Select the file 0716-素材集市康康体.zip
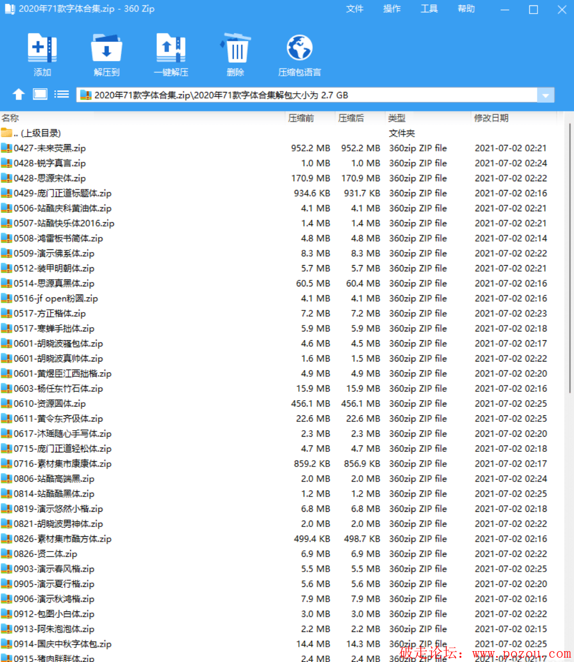Screen dimensions: 574x662 (x=63, y=464)
